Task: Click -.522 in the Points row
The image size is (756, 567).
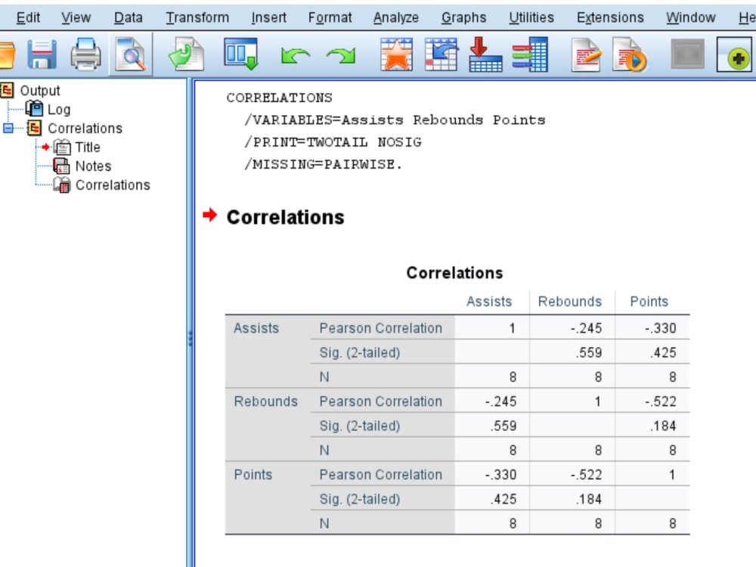Action: coord(586,475)
